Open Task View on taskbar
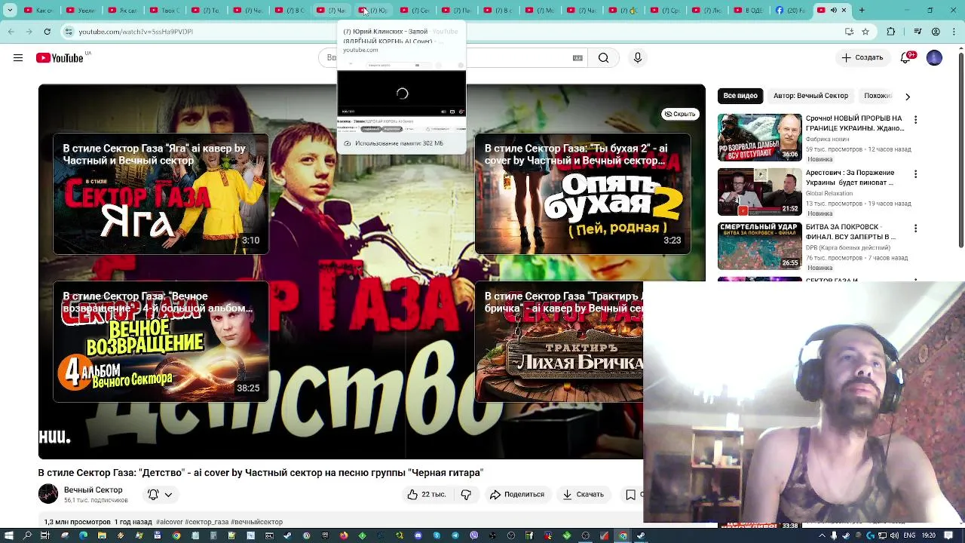The width and height of the screenshot is (965, 543). point(45,535)
